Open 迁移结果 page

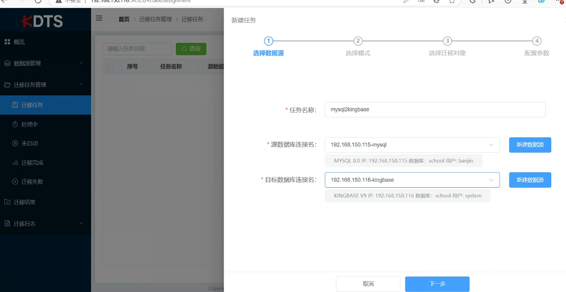click(25, 202)
